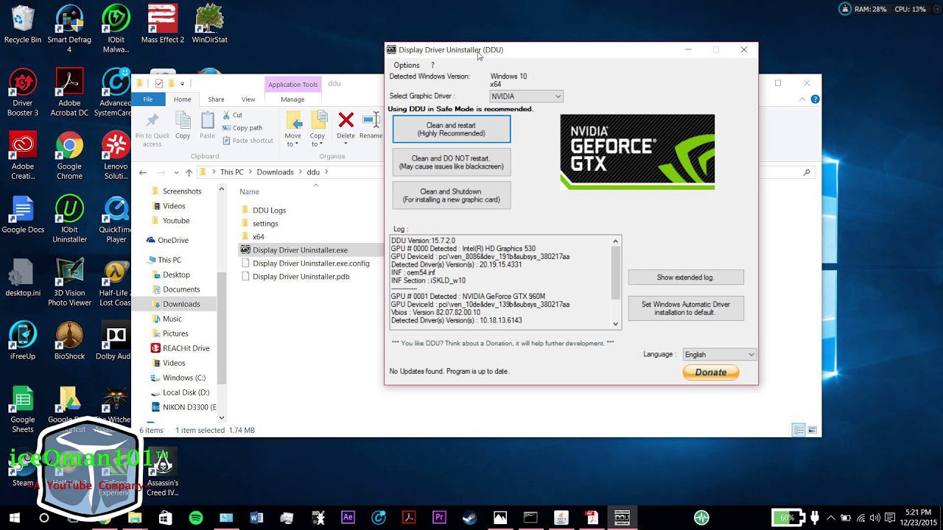Click the Name column header
This screenshot has width=943, height=530.
pyautogui.click(x=249, y=191)
